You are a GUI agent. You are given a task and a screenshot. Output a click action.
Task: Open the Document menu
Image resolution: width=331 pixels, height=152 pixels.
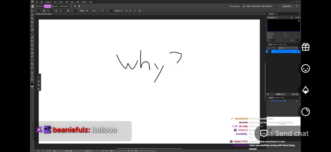pyautogui.click(x=48, y=2)
